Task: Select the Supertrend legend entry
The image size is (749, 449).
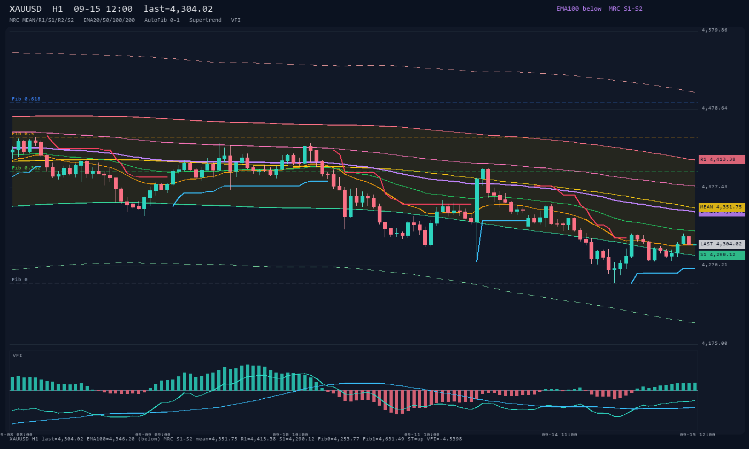Action: coord(205,20)
